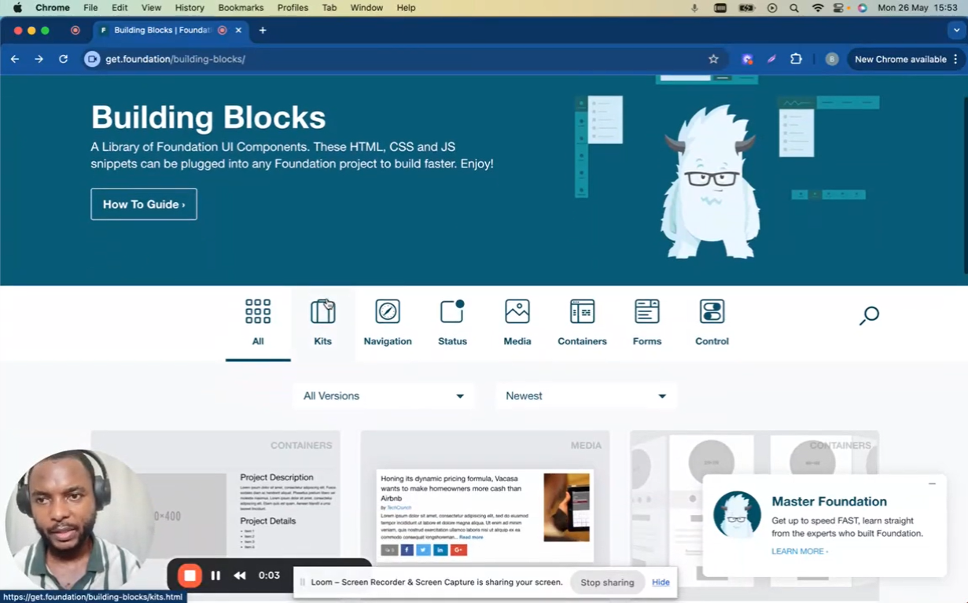The width and height of the screenshot is (968, 603).
Task: Click the LEARN MORE link
Action: coord(800,551)
